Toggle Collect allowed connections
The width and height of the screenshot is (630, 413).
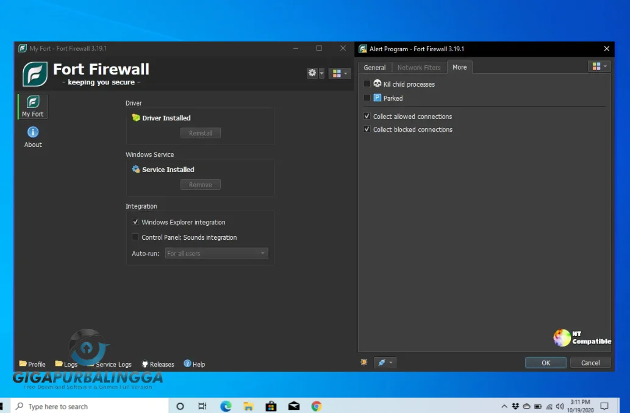click(x=367, y=116)
